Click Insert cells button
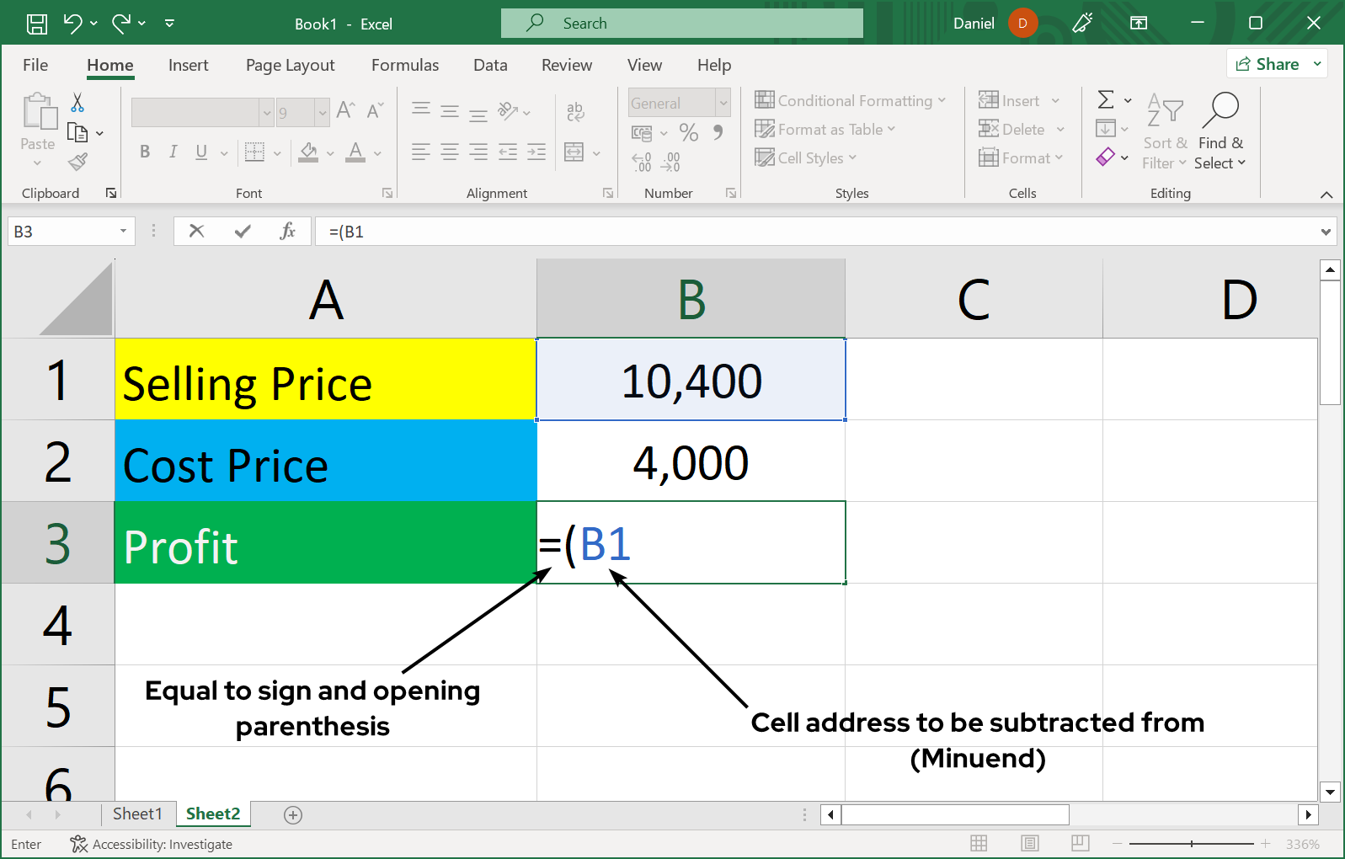 click(1009, 100)
